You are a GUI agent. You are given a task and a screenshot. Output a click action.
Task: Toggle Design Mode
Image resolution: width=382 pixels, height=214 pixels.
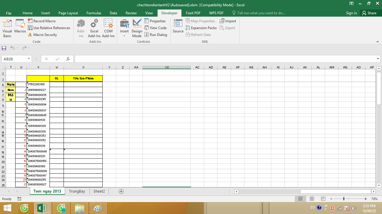coord(137,28)
